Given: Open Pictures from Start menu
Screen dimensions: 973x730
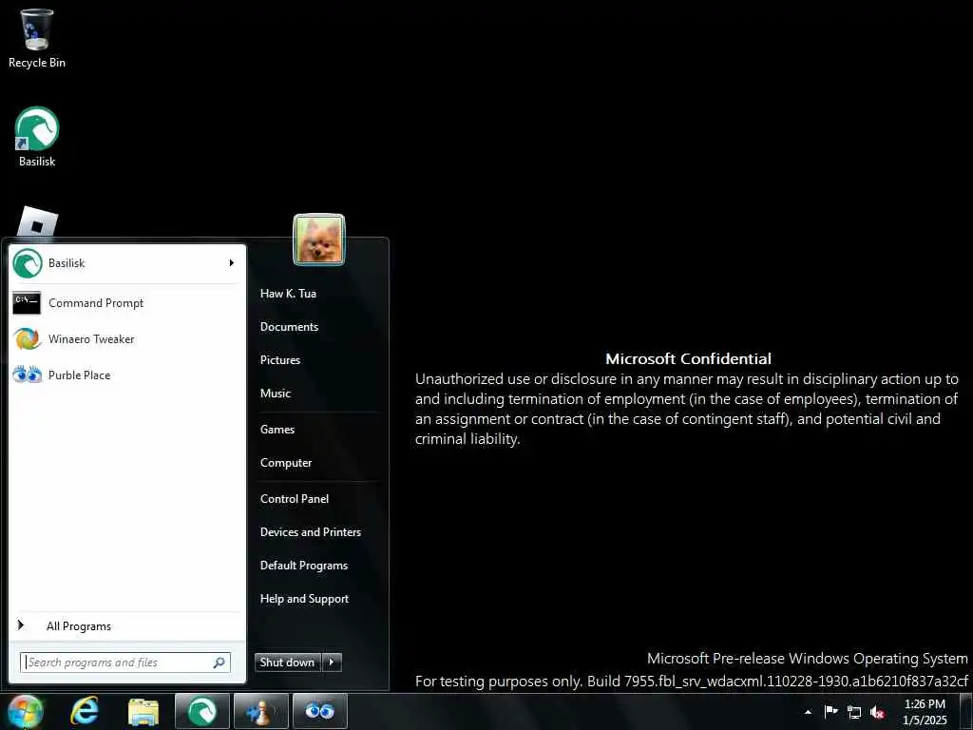Looking at the screenshot, I should click(x=280, y=360).
